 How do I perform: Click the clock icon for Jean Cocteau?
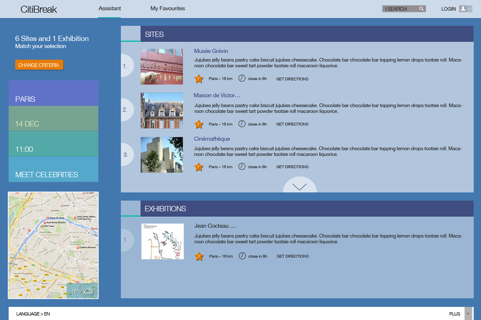coord(242,256)
